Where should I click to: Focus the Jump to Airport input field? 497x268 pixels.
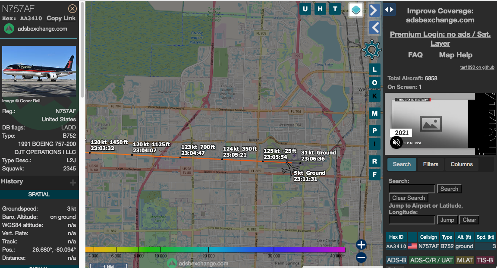coord(412,220)
